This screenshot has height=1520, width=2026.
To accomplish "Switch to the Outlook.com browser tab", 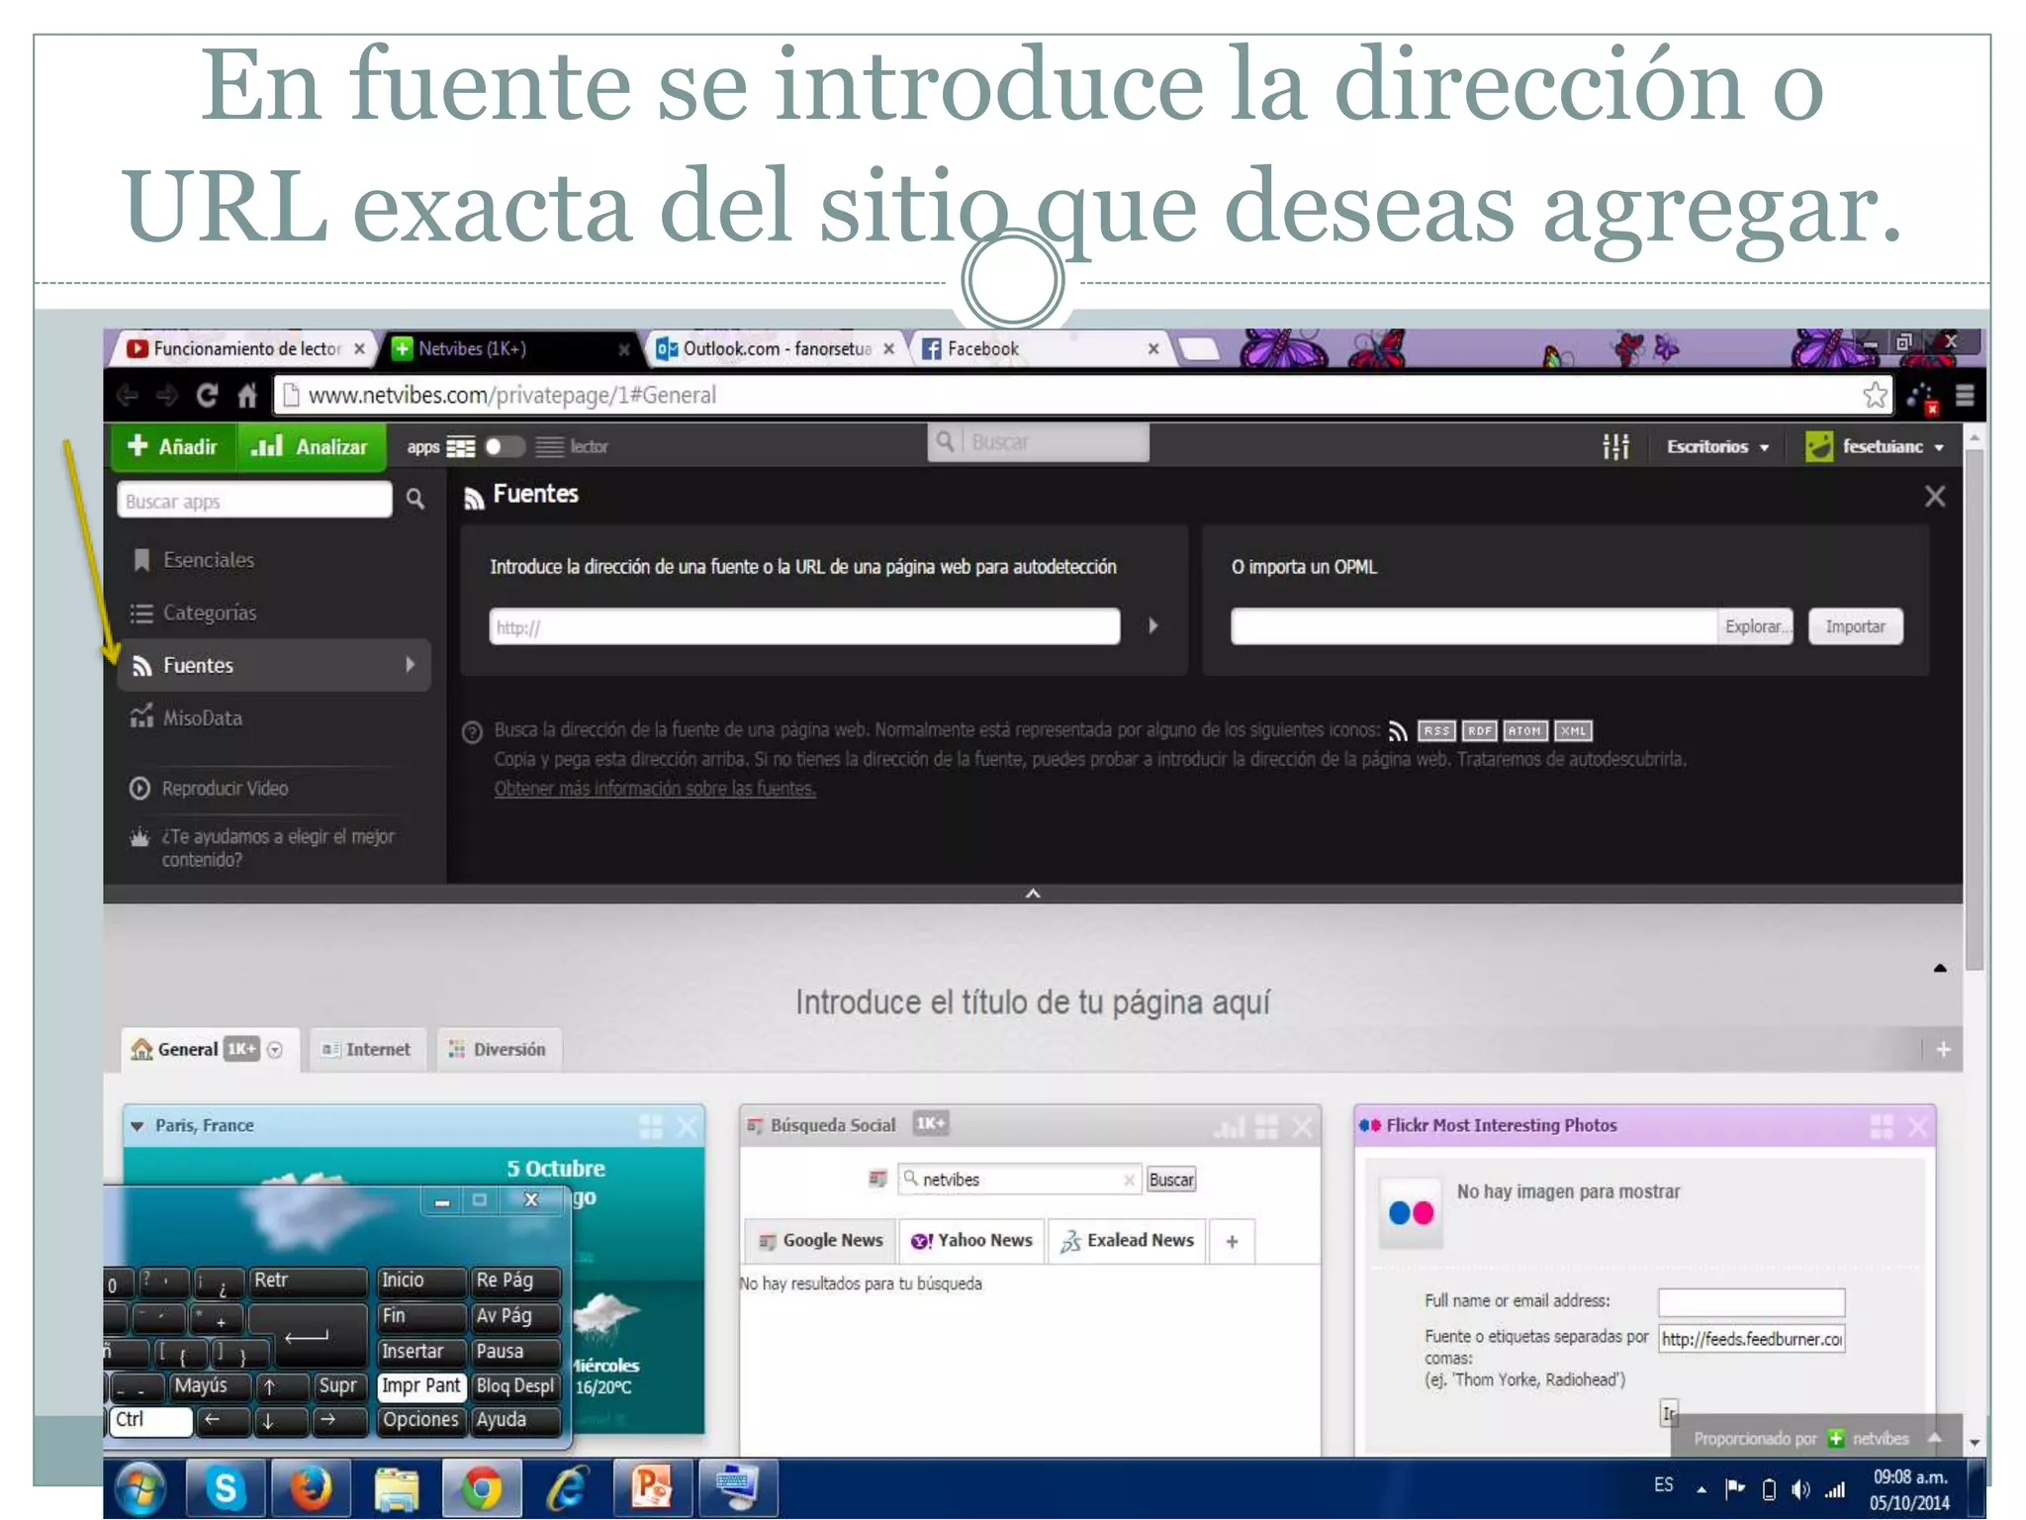I will [x=775, y=348].
